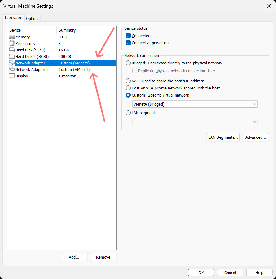Select the Hard Disk (SCSI) drive icon

pyautogui.click(x=11, y=50)
